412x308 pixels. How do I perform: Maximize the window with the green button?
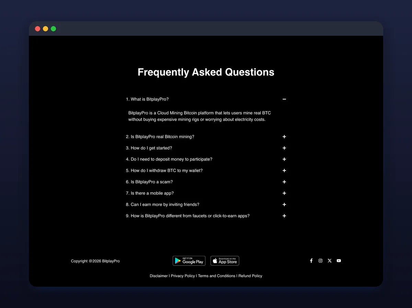coord(54,29)
